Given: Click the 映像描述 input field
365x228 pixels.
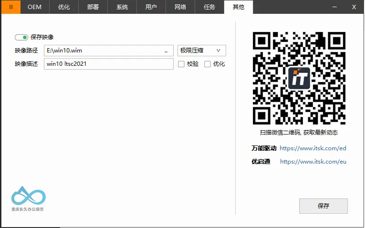Looking at the screenshot, I should tap(109, 64).
